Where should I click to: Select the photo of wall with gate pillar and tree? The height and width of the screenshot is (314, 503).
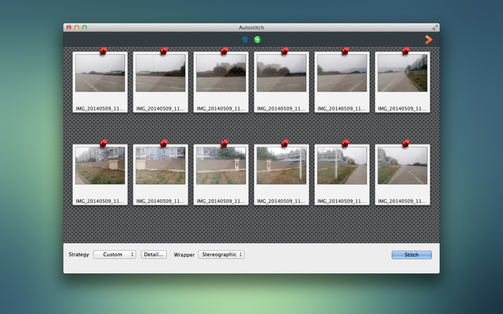(221, 175)
